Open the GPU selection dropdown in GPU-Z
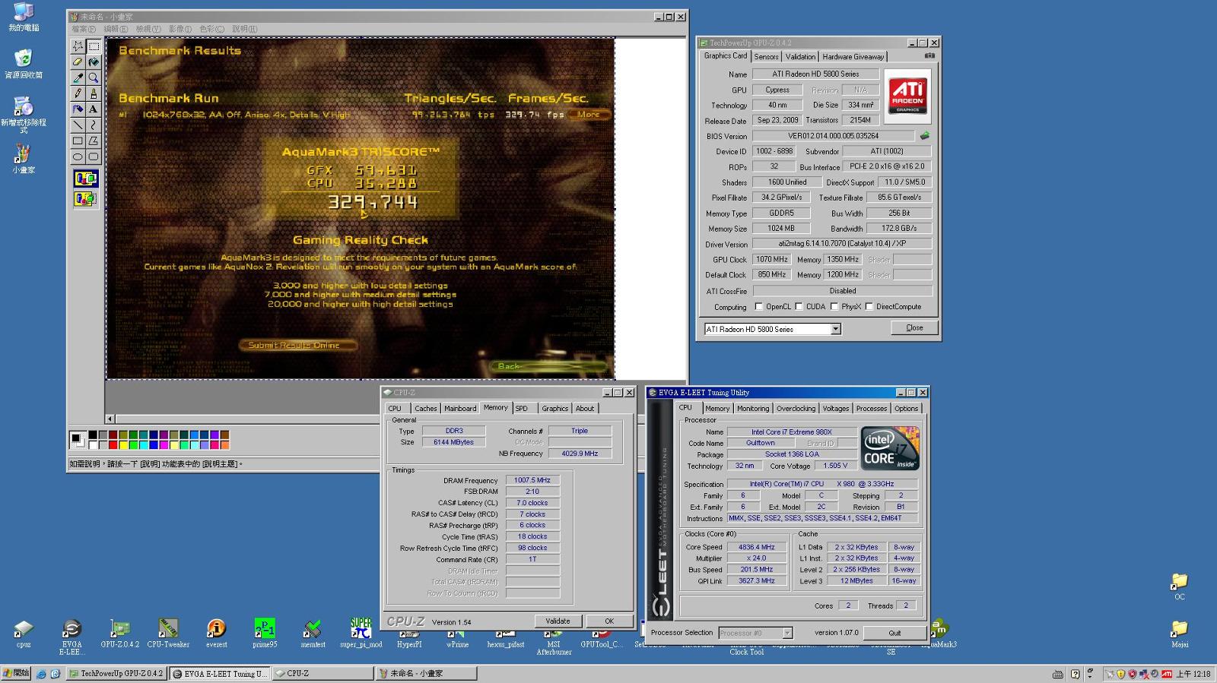The height and width of the screenshot is (683, 1217). 835,329
